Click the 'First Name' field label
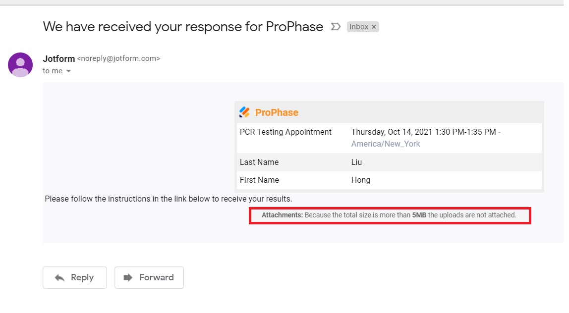 coord(259,180)
